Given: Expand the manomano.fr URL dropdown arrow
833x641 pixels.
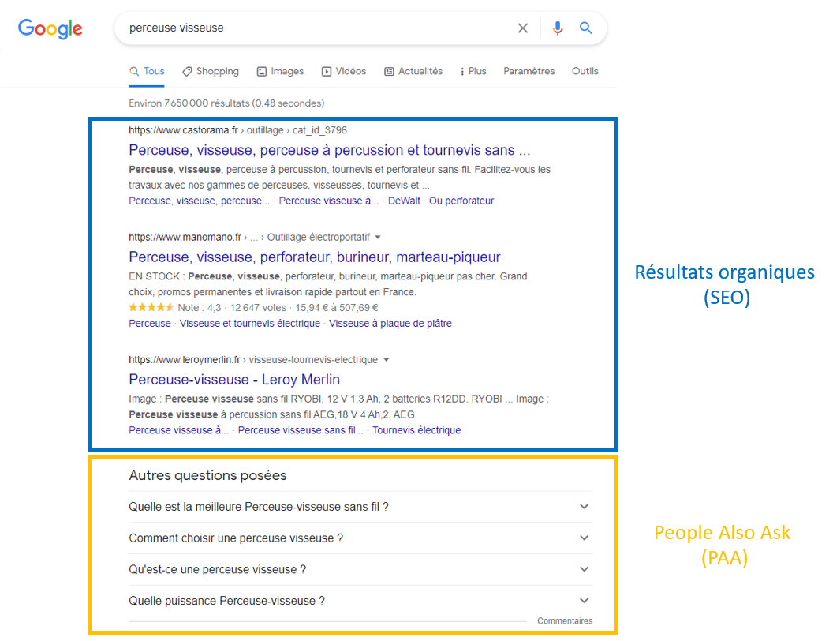Looking at the screenshot, I should 378,237.
